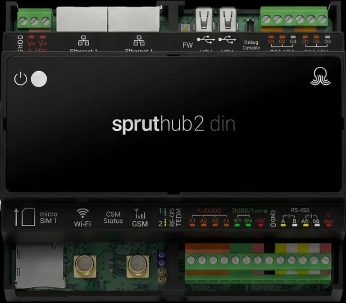Click the FW label
The width and height of the screenshot is (346, 303).
[x=188, y=45]
